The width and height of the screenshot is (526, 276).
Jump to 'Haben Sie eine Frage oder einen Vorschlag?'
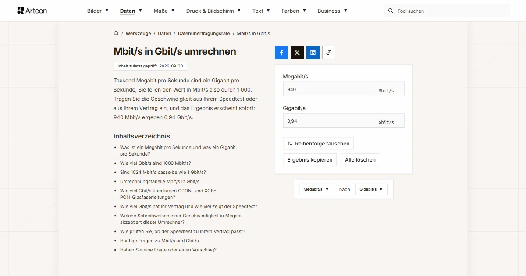click(168, 250)
